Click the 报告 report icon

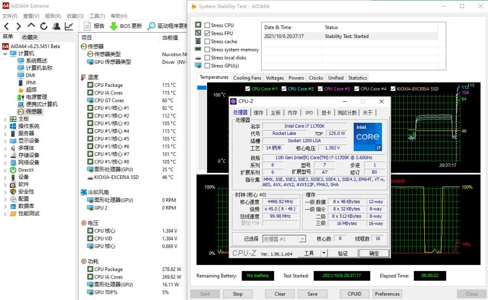pyautogui.click(x=87, y=26)
